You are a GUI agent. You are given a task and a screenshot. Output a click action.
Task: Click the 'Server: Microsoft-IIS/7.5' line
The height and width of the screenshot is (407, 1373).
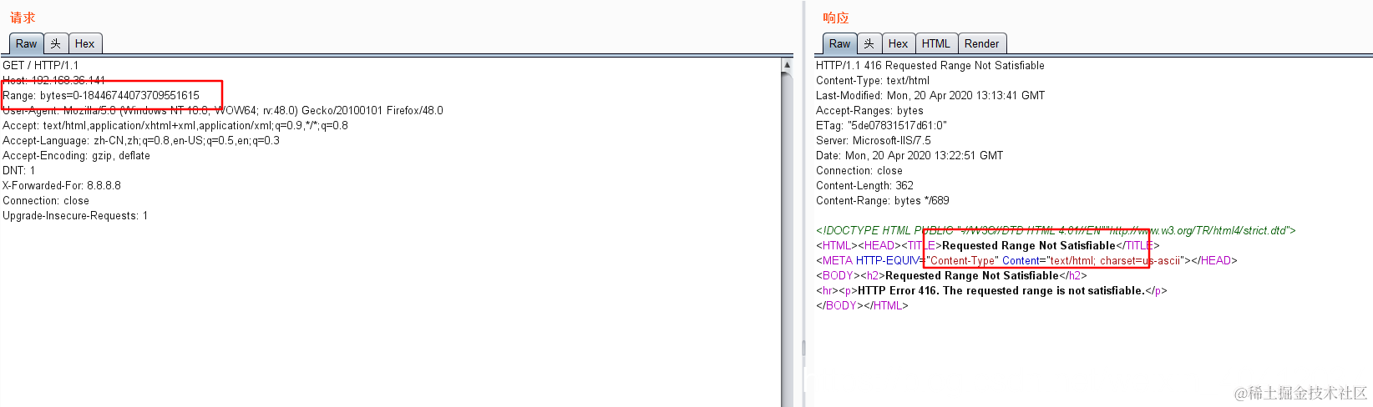[874, 140]
